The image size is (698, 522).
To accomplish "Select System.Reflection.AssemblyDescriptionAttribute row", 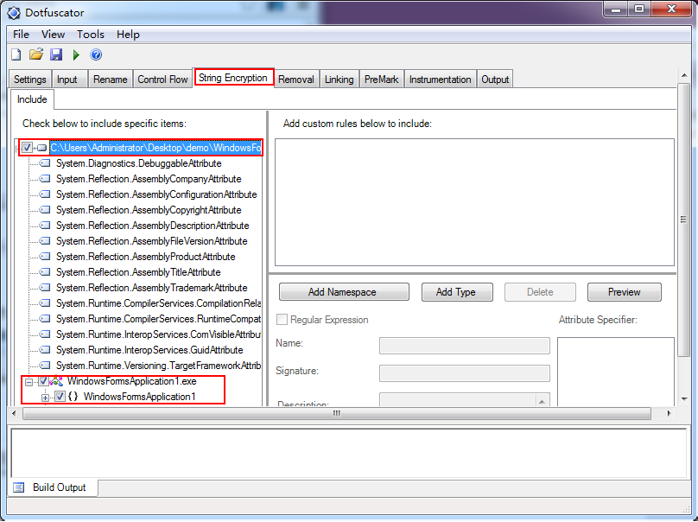I will (x=152, y=226).
